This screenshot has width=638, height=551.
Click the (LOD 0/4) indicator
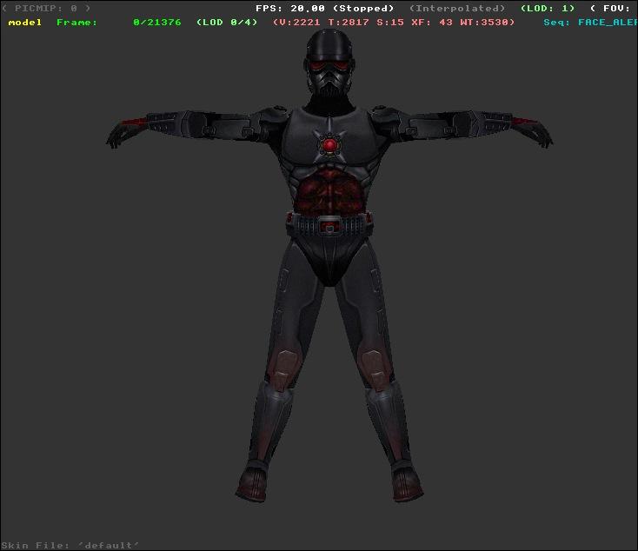click(x=227, y=23)
